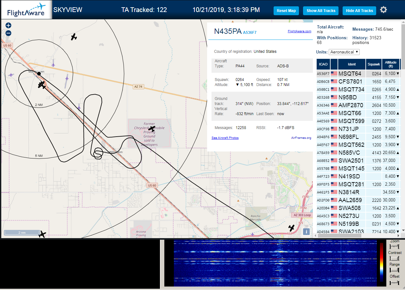Open the settings gear icon

tap(383, 10)
